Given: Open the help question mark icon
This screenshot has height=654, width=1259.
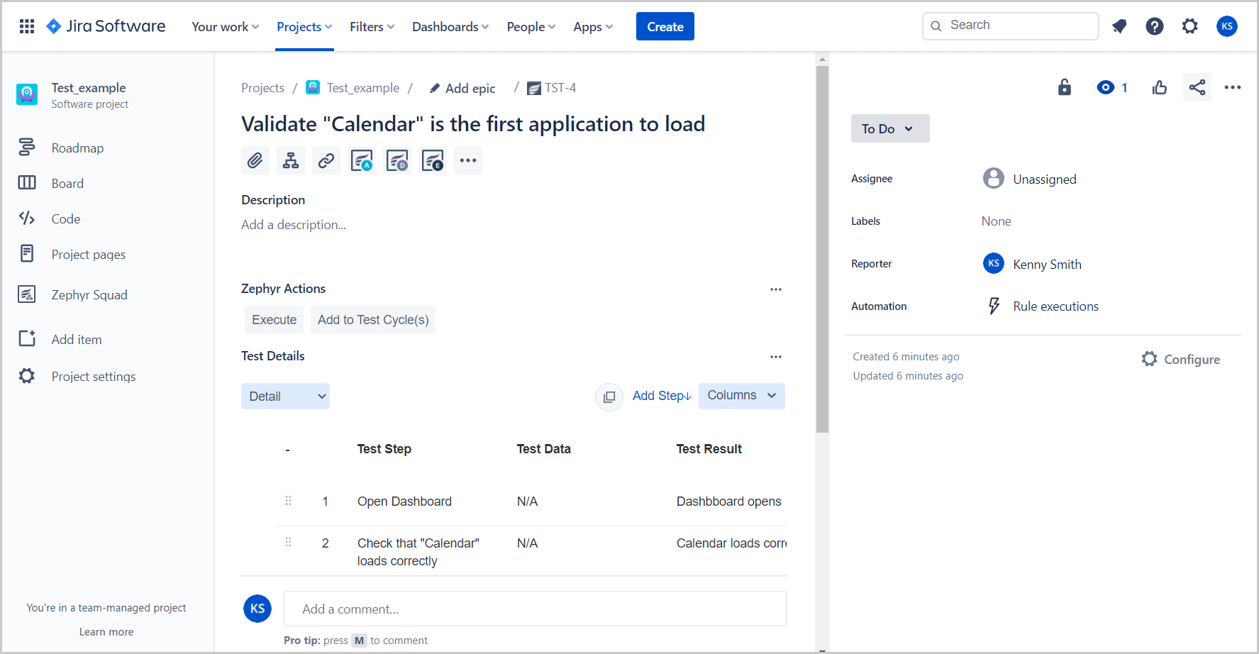Looking at the screenshot, I should [1155, 26].
